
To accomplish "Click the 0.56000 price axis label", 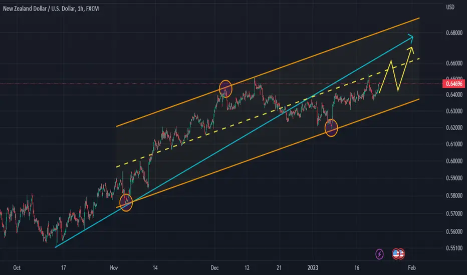I will click(x=454, y=231).
